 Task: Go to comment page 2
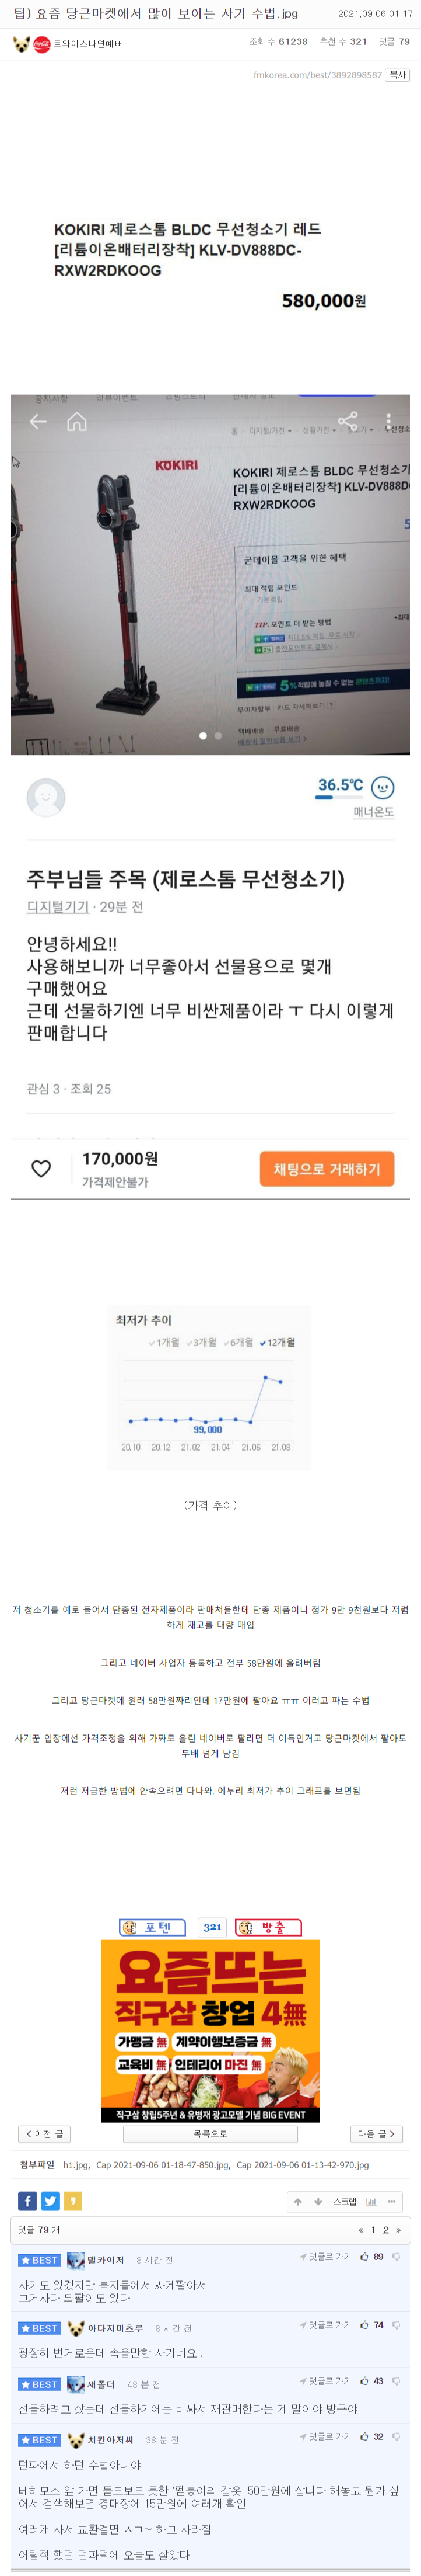click(385, 2229)
